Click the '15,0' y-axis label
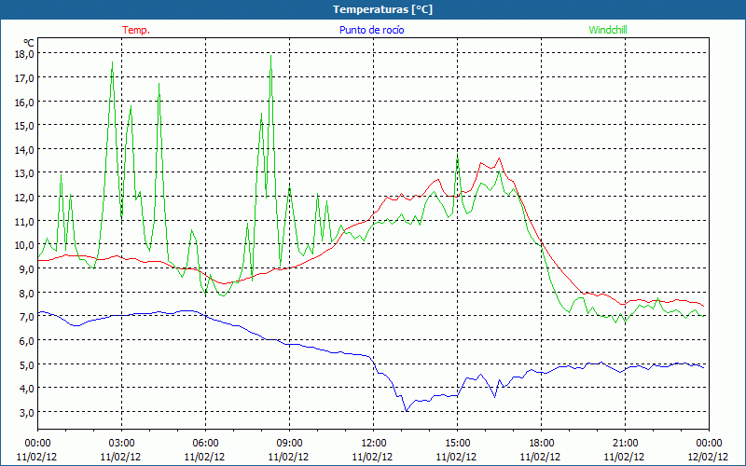The image size is (746, 466). (24, 126)
